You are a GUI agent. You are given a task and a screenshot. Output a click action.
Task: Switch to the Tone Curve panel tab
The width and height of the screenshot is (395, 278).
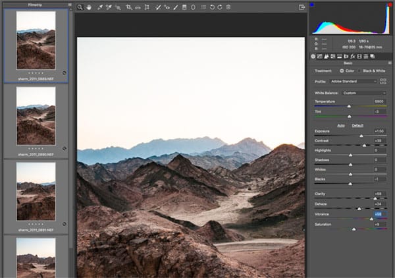(x=320, y=57)
